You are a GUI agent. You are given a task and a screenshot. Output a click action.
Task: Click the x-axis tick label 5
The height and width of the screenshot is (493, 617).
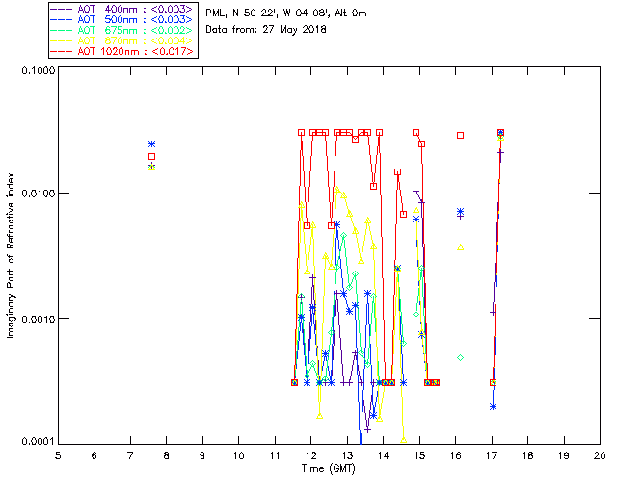pyautogui.click(x=58, y=455)
